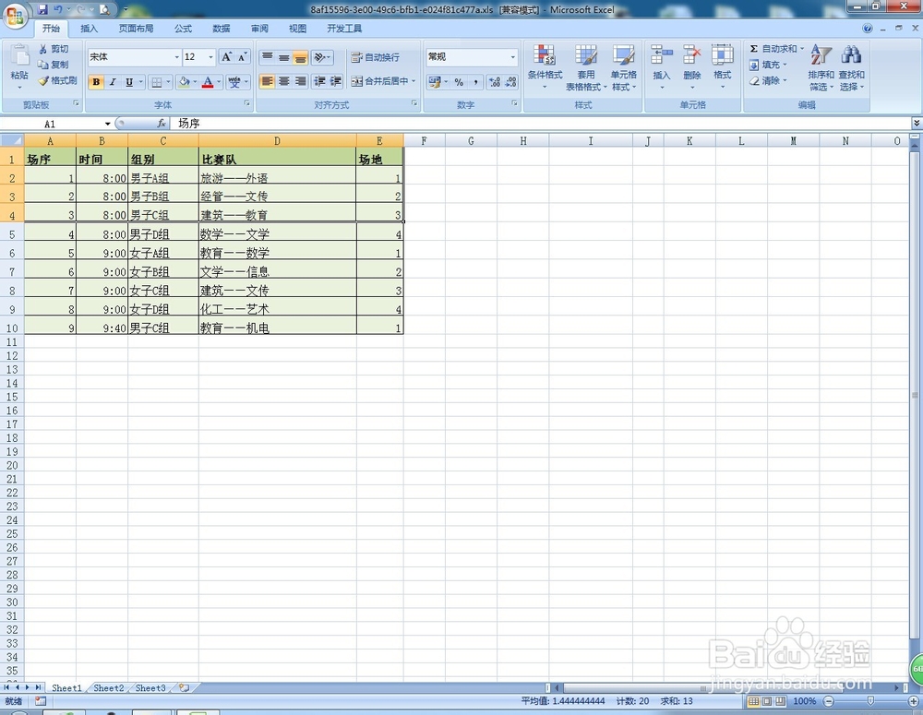Toggle Underline formatting
This screenshot has width=923, height=715.
[129, 82]
